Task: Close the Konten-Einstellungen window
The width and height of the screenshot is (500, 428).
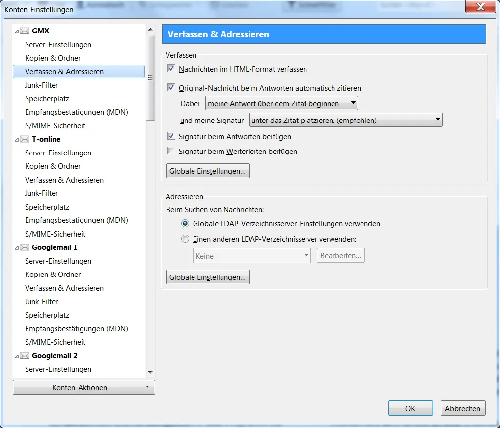Action: (x=480, y=7)
